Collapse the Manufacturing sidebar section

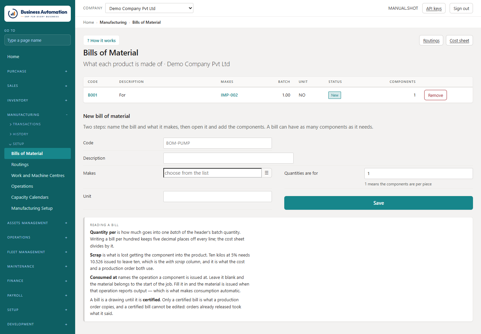[37, 115]
